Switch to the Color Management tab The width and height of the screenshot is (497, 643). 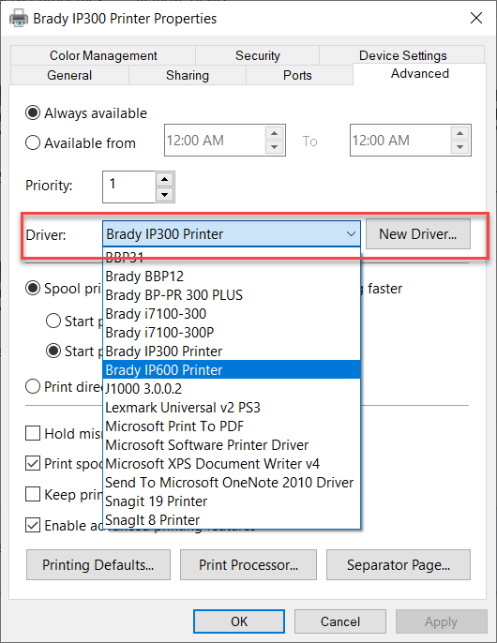pos(103,55)
